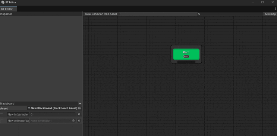Open the three-dot options menu of the BT Editor tab
The width and height of the screenshot is (277, 136).
275,9
